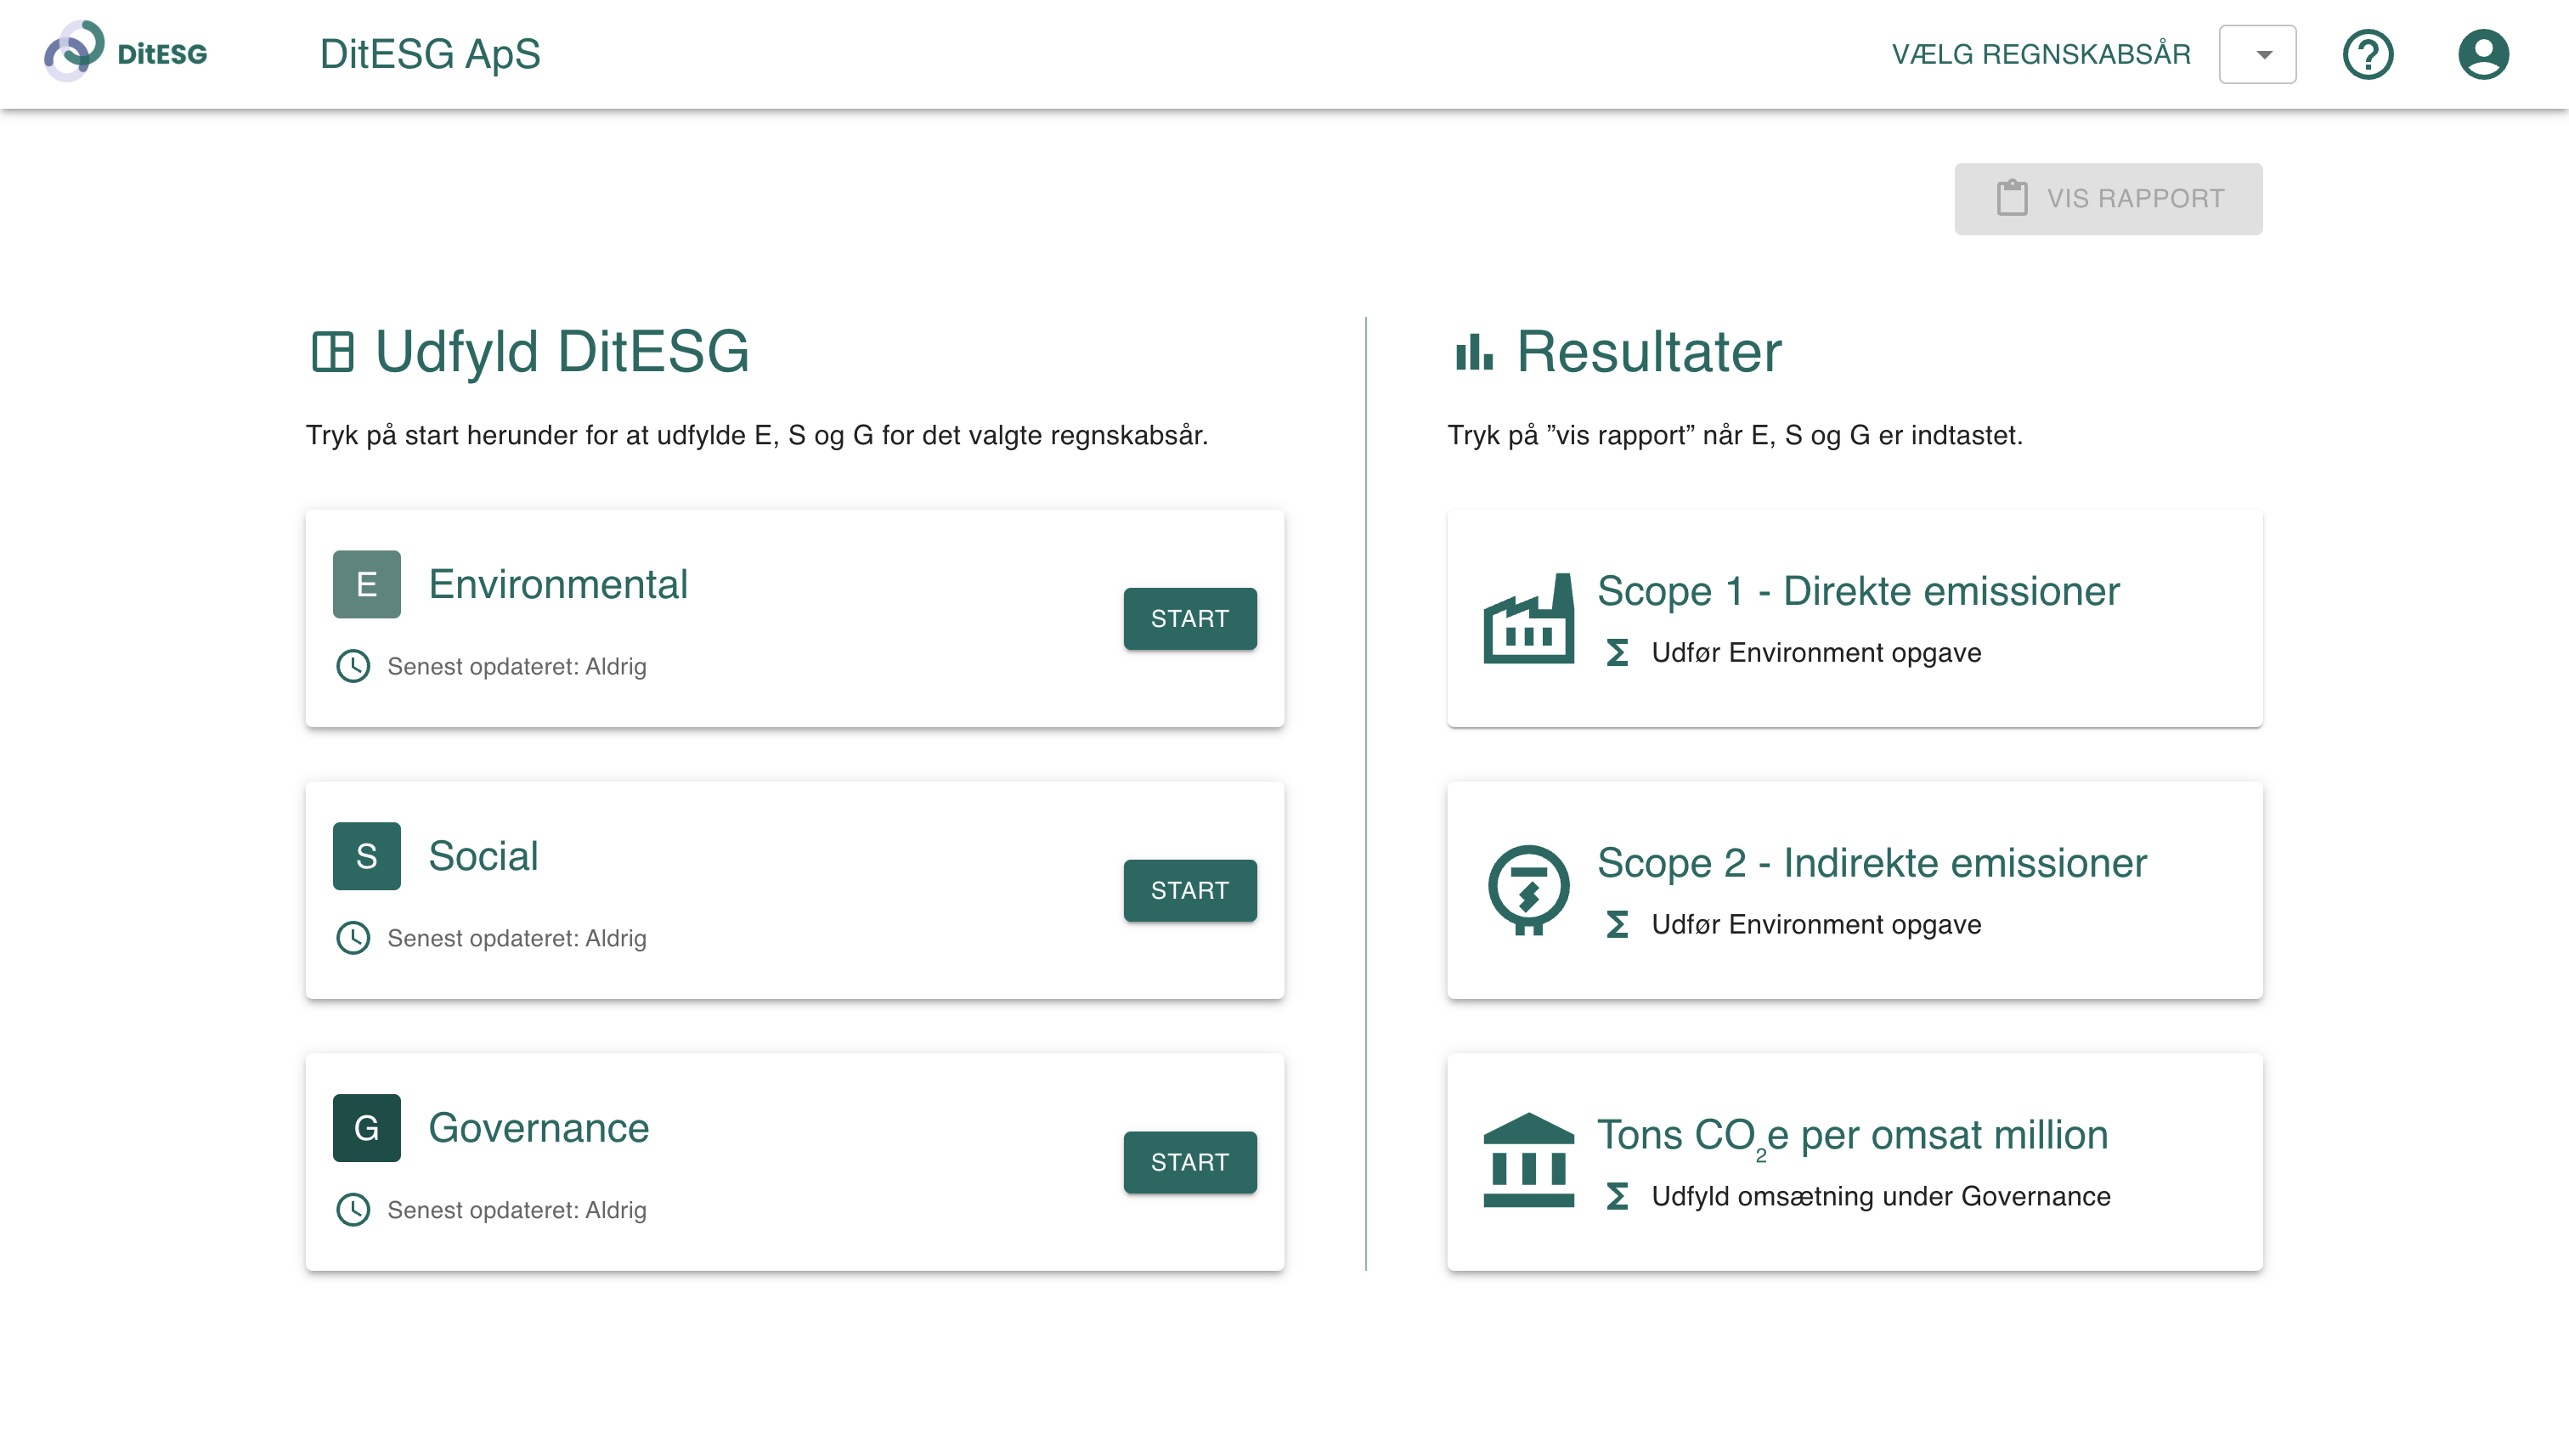
Task: Start the Social section
Action: click(x=1189, y=890)
